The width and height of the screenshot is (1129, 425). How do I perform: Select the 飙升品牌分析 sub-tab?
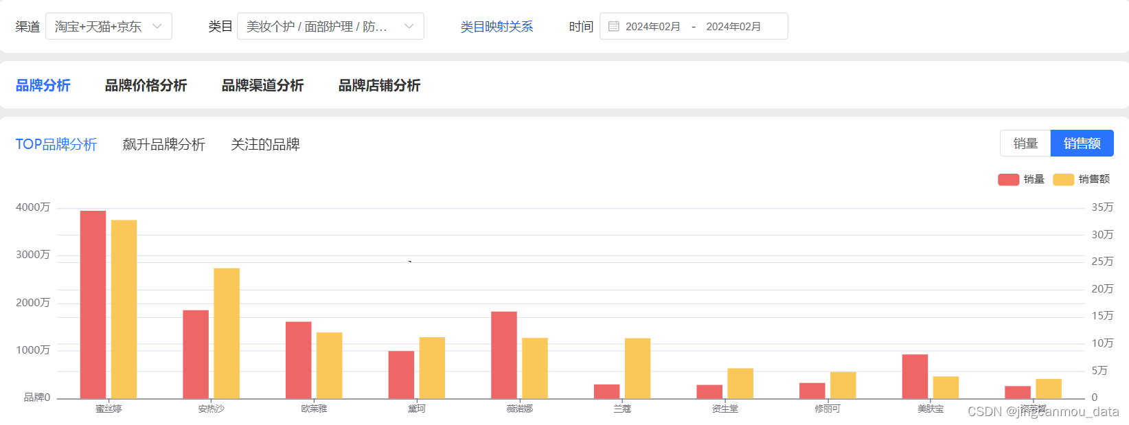pyautogui.click(x=164, y=144)
